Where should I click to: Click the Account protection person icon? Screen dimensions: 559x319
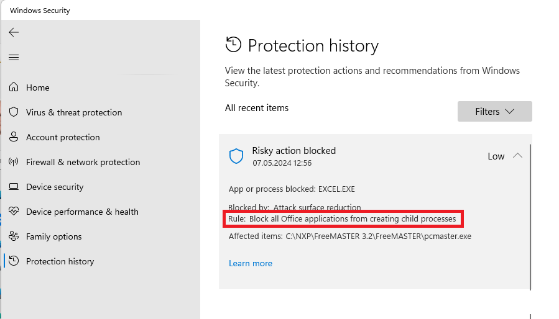[x=14, y=137]
